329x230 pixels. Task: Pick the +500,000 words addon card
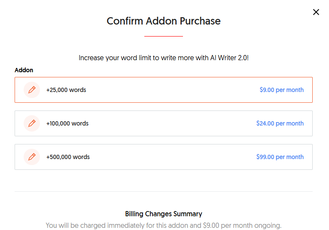(163, 157)
